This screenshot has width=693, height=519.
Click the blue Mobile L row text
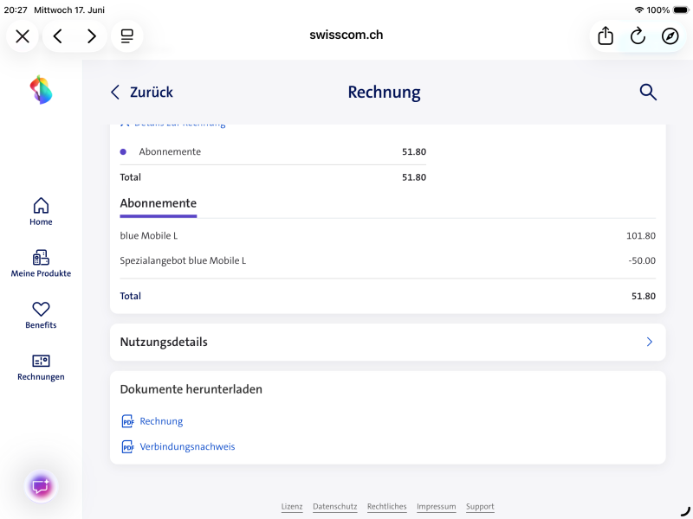pyautogui.click(x=148, y=235)
